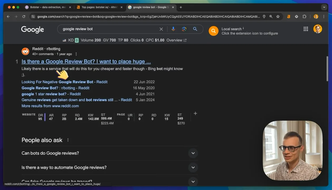Viewport: 332px width, 190px height.
Task: Open "Looking For Negative Google Review Bot" link
Action: click(64, 82)
